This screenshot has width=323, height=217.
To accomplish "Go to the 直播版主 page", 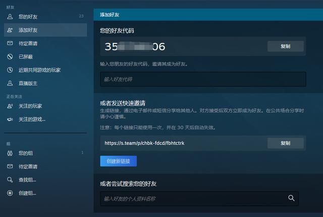I will [45, 83].
